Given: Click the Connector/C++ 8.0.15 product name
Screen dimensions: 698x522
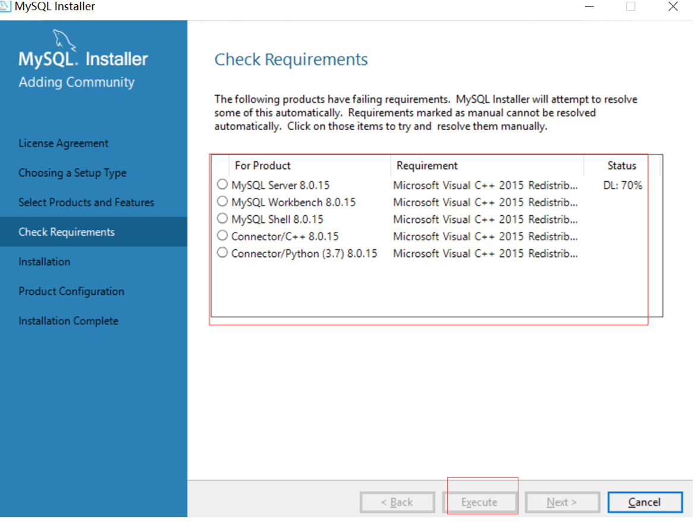Looking at the screenshot, I should 285,236.
